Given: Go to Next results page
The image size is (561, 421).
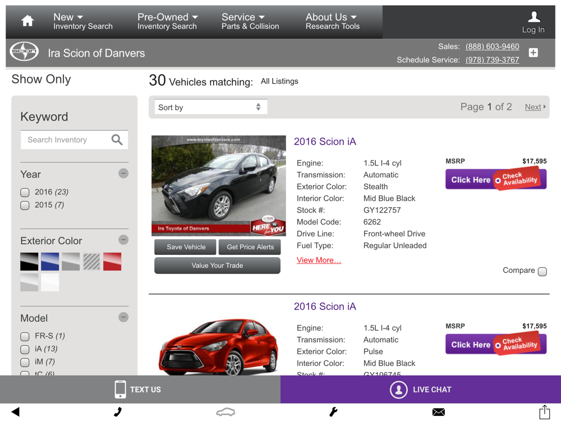Looking at the screenshot, I should click(x=533, y=107).
